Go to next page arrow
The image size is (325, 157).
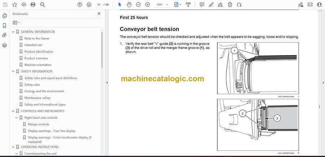click(89, 5)
